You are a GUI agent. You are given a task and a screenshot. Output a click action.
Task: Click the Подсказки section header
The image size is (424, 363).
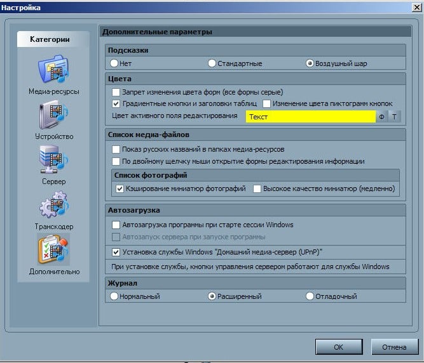coord(256,50)
